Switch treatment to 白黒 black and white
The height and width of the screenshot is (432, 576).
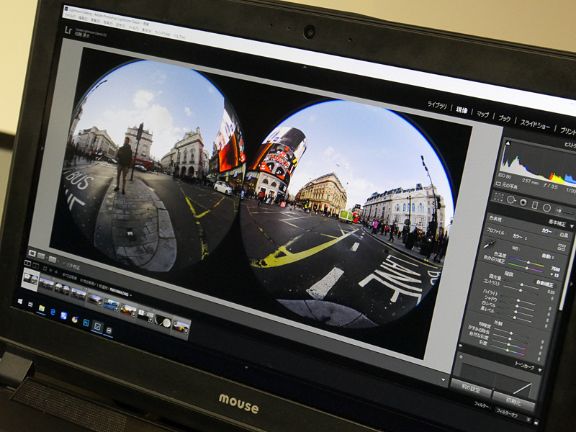pos(563,233)
